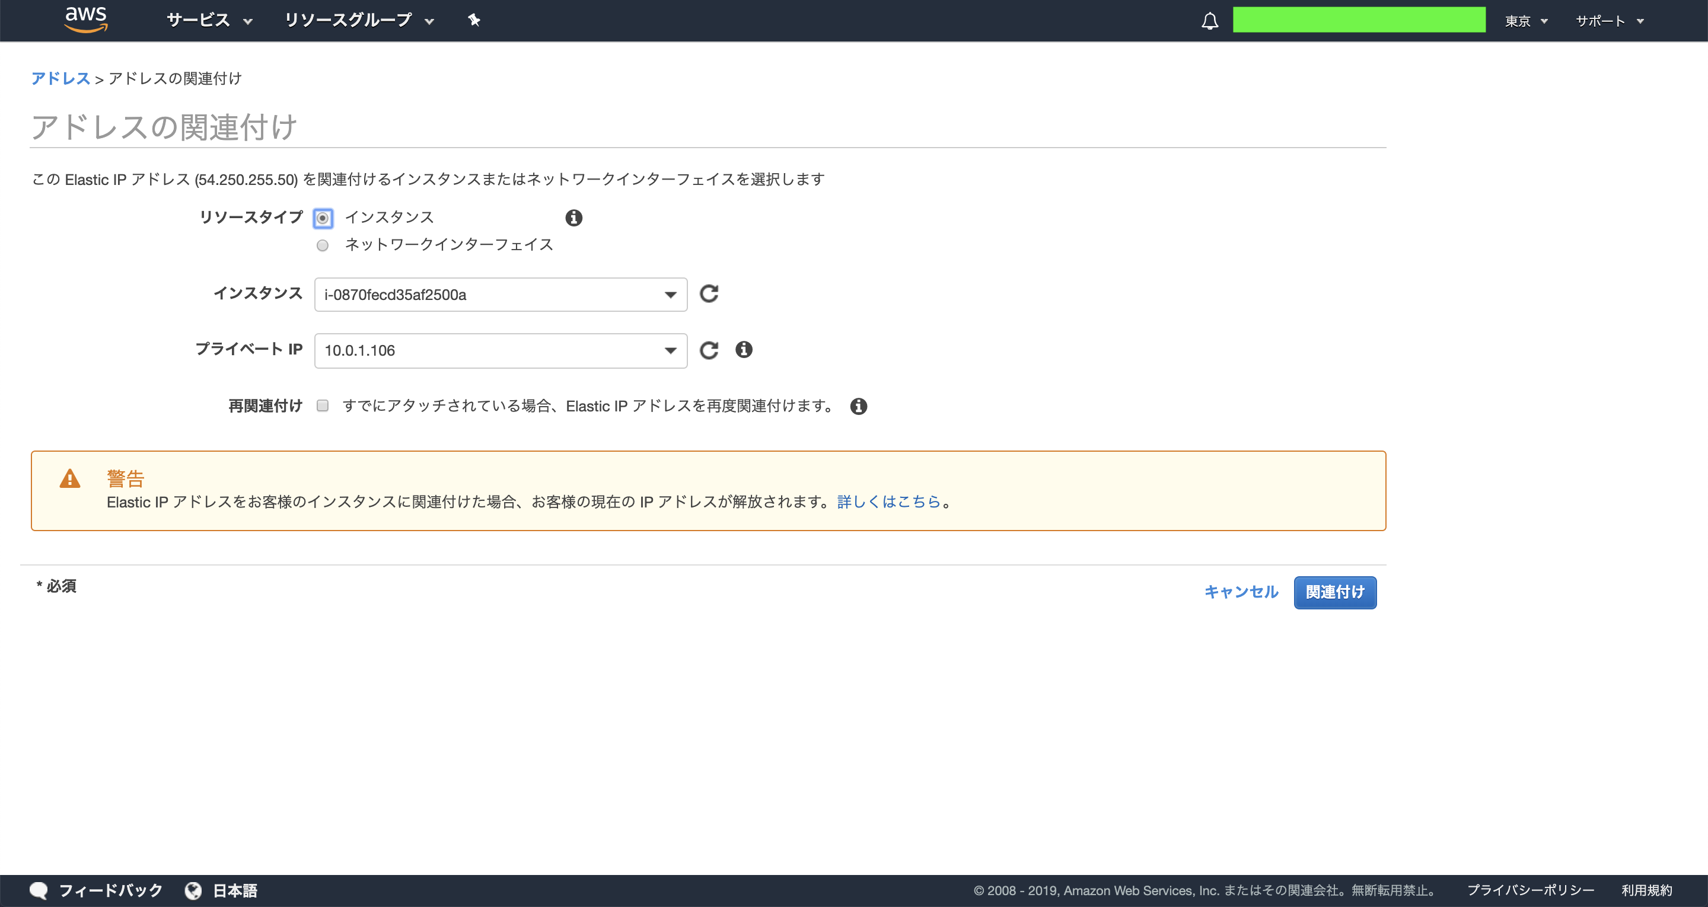The width and height of the screenshot is (1708, 907).
Task: Select ネットワークインターフェイス radio button
Action: point(323,245)
